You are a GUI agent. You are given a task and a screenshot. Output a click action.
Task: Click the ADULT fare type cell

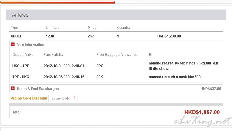(16, 36)
